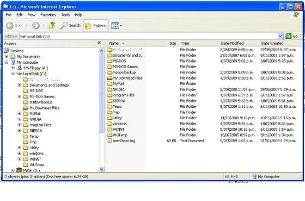
Task: Click the Go button
Action: pos(291,36)
